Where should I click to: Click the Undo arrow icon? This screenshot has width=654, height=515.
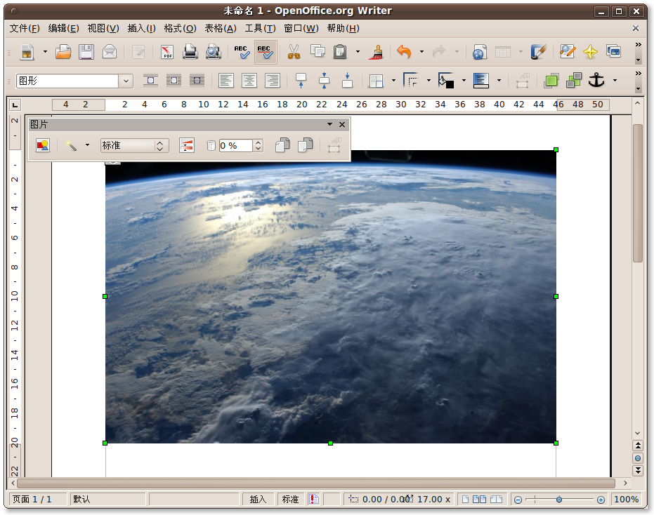tap(403, 52)
